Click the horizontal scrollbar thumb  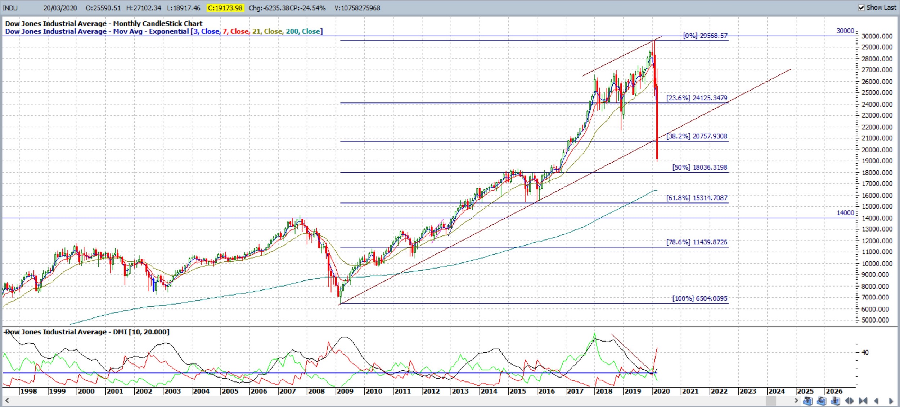click(771, 401)
